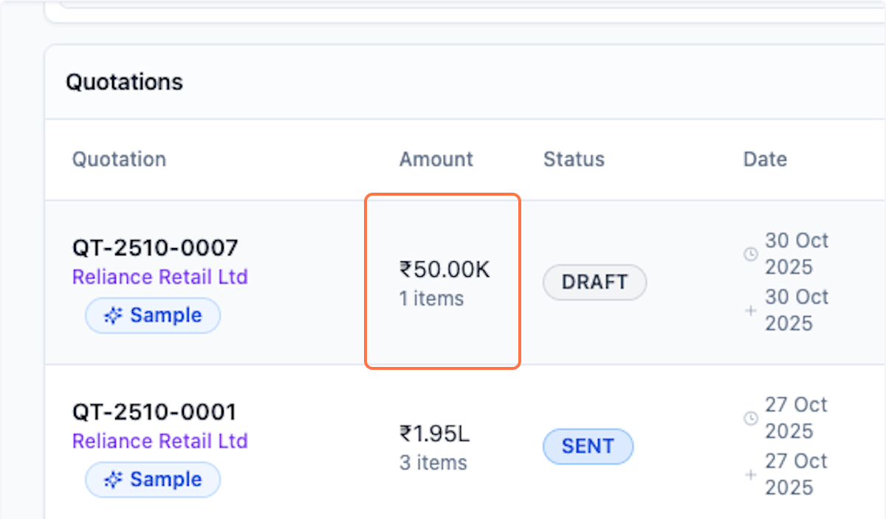Image resolution: width=886 pixels, height=519 pixels.
Task: Click the Quotations section heading
Action: [x=124, y=82]
